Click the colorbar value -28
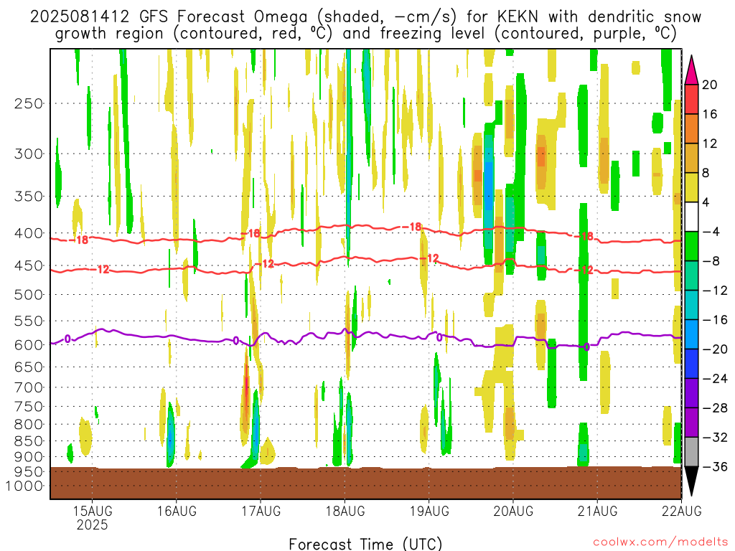This screenshot has height=551, width=735. 715,408
